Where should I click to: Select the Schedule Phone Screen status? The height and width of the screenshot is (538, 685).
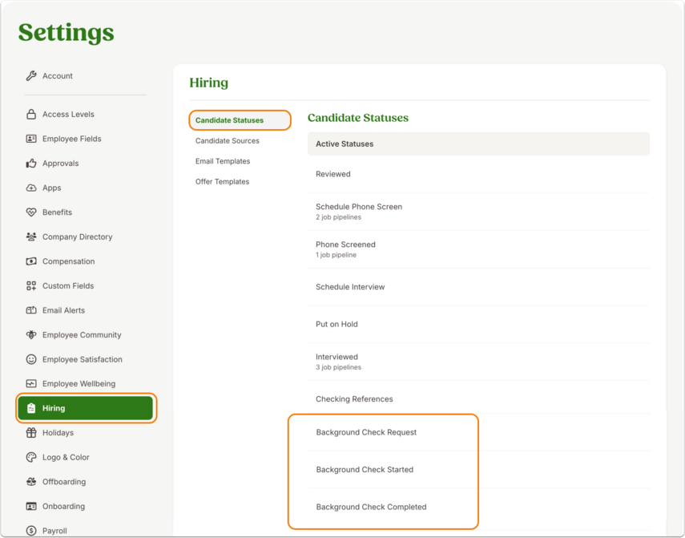[478, 212]
